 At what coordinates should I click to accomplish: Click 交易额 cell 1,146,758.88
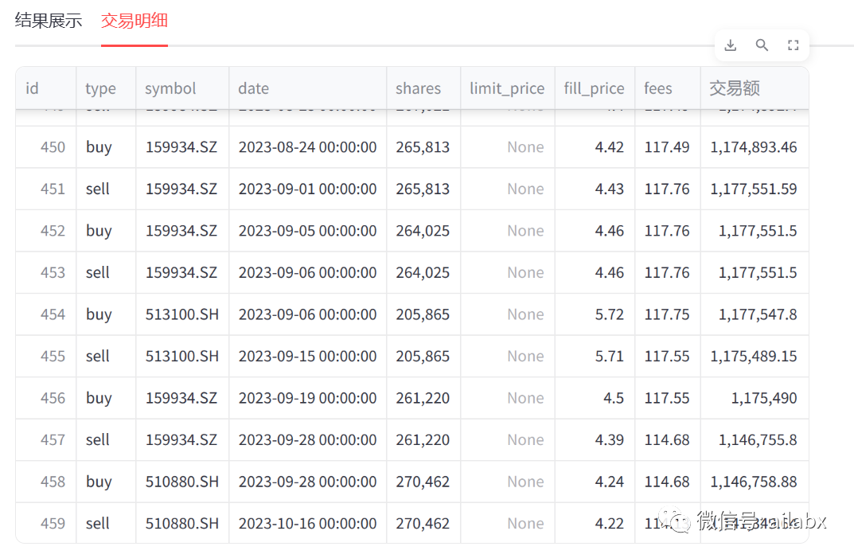(x=755, y=482)
